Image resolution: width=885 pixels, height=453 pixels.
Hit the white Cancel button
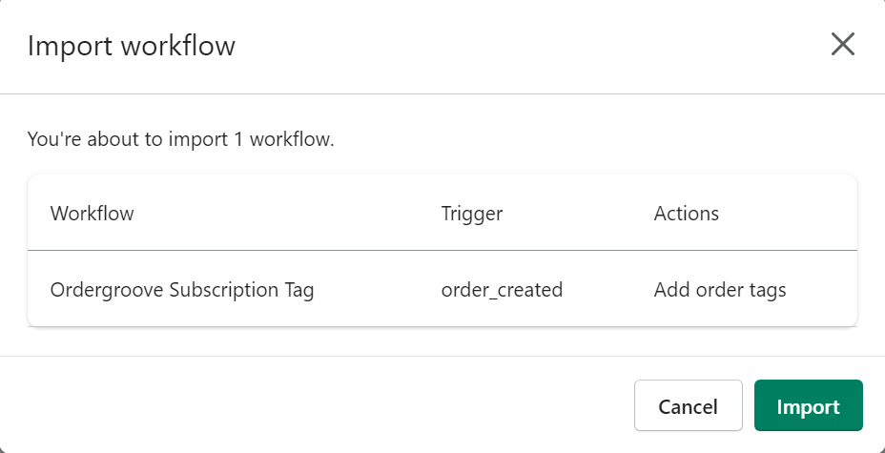[x=688, y=405]
